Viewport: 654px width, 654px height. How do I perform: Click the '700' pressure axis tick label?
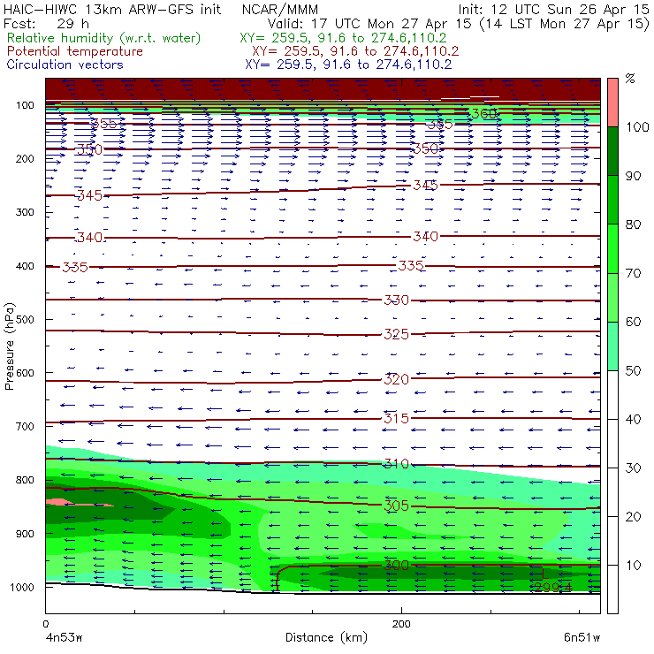[x=25, y=427]
